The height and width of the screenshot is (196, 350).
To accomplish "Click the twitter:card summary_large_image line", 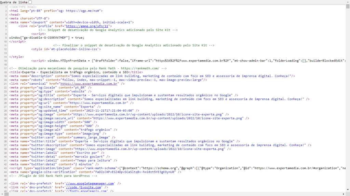I will click(62, 138).
